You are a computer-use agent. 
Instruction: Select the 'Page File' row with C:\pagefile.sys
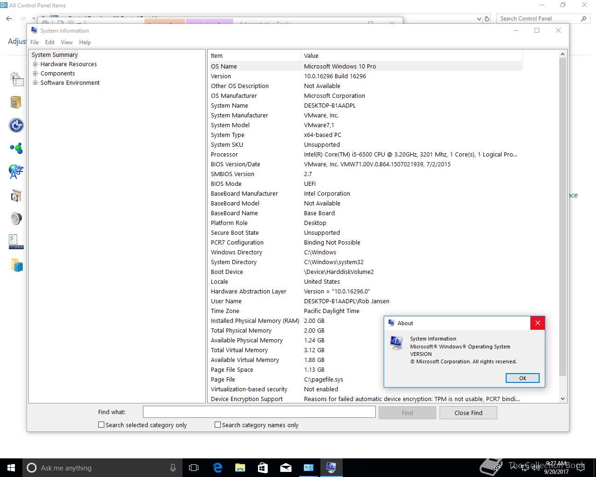coord(366,379)
